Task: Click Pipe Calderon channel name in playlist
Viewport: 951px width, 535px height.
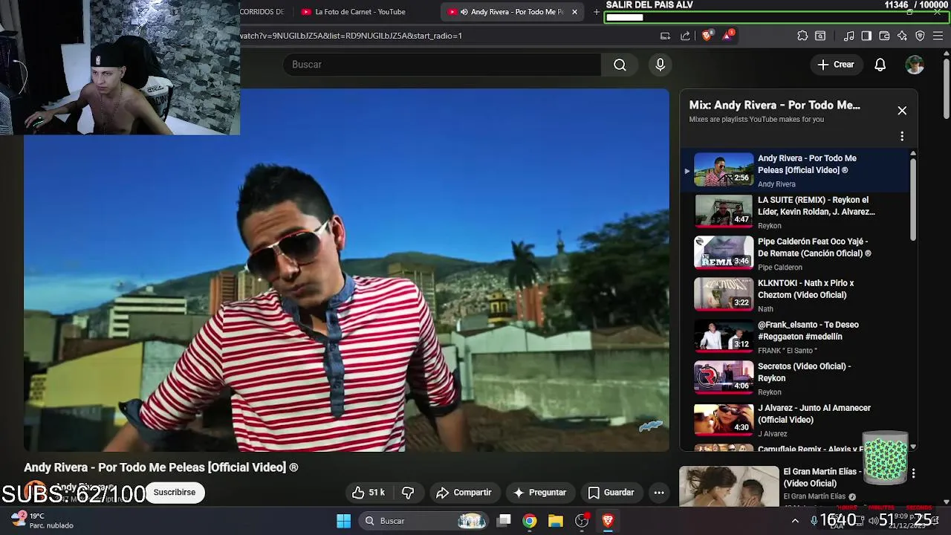Action: click(x=780, y=267)
